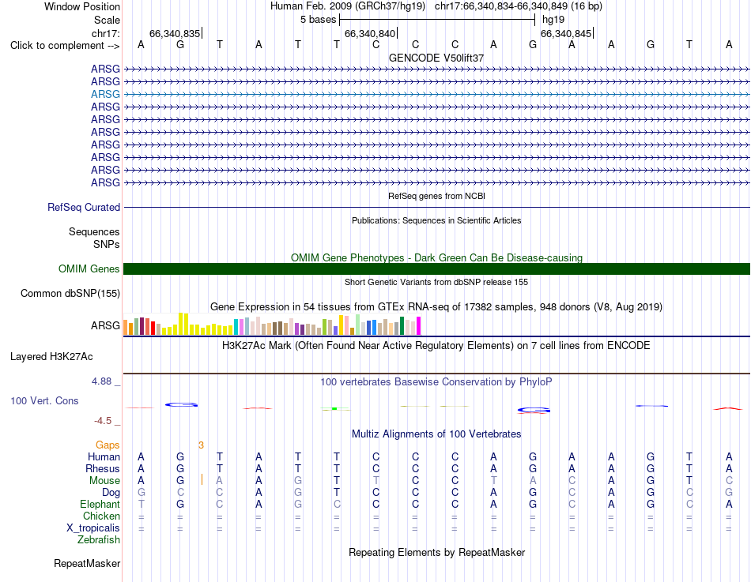Viewport: 751px width, 582px height.
Task: Click the GENCODE V50lift37 track title
Action: click(x=436, y=58)
